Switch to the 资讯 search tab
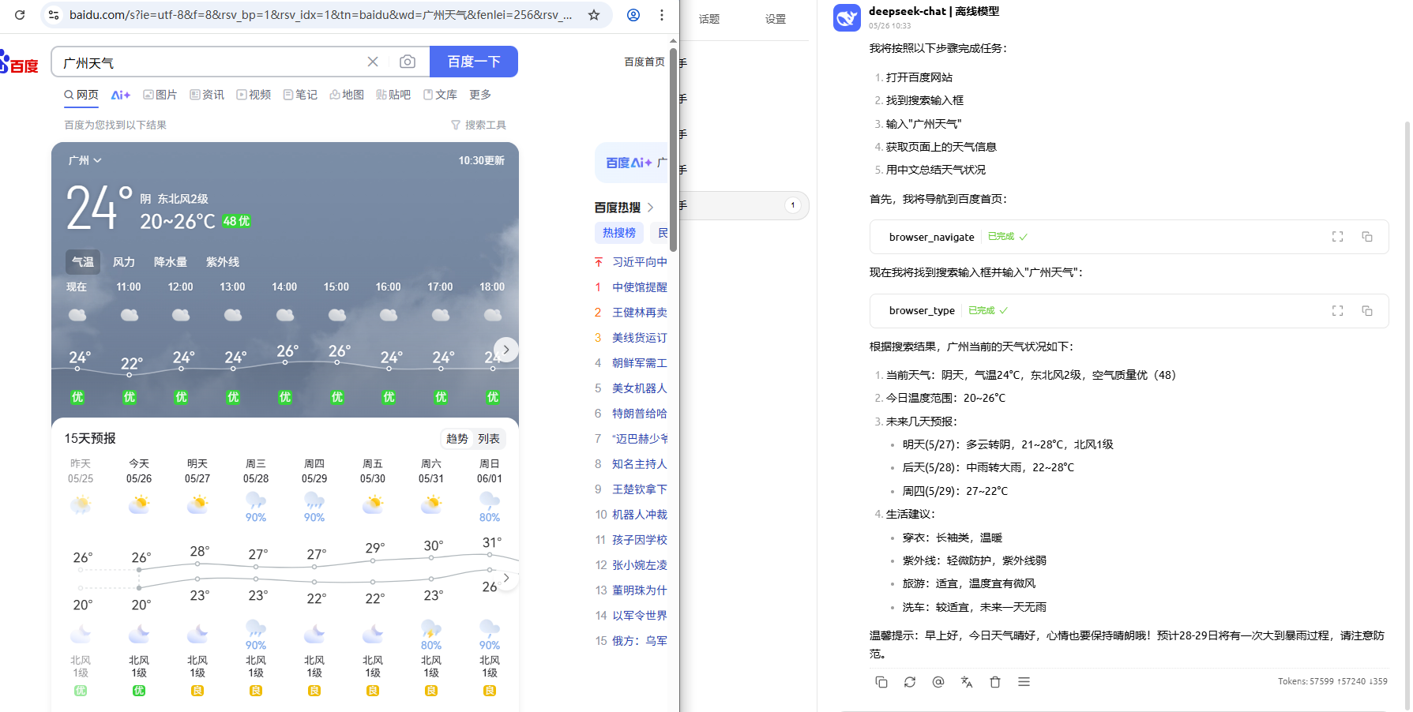 (x=207, y=95)
